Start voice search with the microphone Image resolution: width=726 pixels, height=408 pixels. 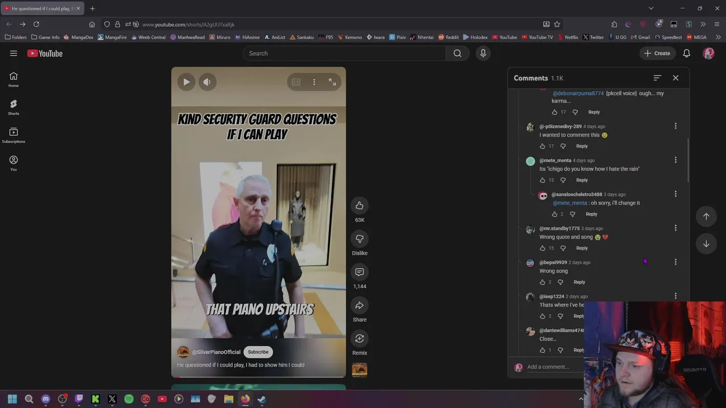[483, 53]
